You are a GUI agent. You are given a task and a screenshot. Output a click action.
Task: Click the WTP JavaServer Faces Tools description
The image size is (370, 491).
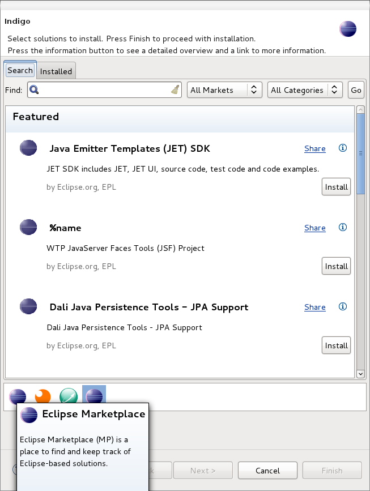(125, 248)
